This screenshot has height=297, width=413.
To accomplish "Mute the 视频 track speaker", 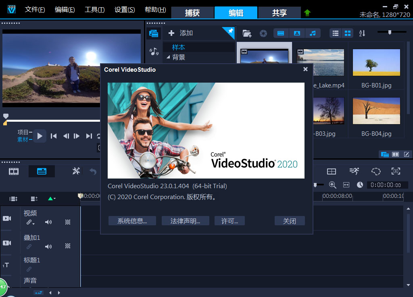I will click(x=48, y=222).
